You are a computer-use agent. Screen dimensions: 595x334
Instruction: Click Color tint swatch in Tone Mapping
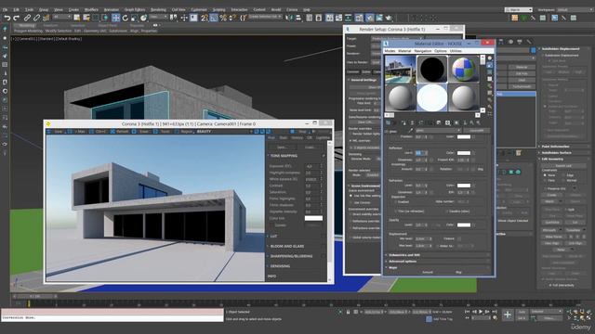click(x=313, y=218)
